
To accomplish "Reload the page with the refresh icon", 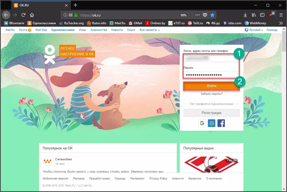I will 23,15.
